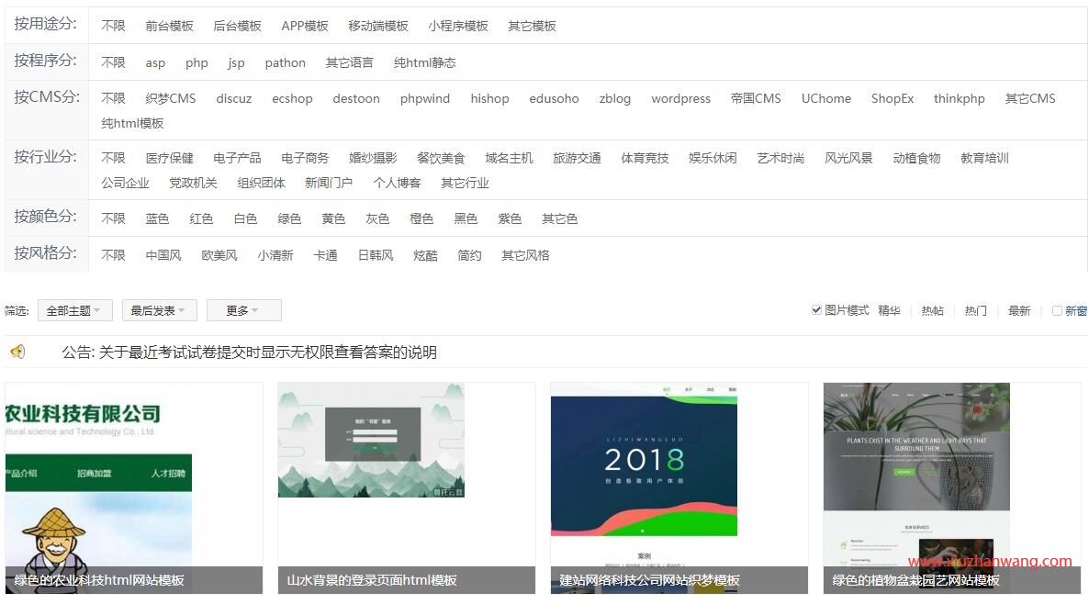Switch to the 最新 tab
The height and width of the screenshot is (604, 1089).
click(1019, 311)
